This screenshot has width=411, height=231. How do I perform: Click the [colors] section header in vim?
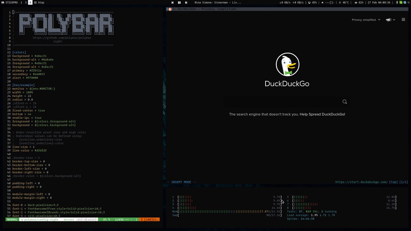click(19, 52)
